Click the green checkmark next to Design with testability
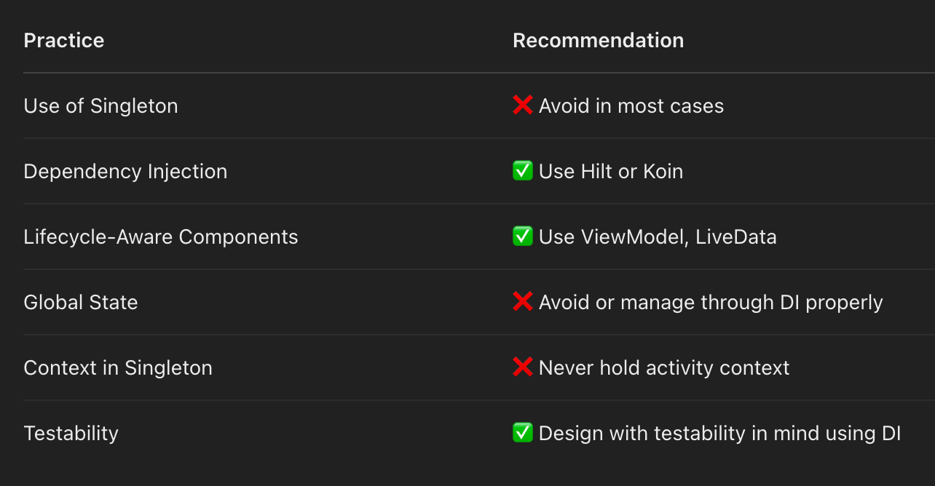The width and height of the screenshot is (935, 486). pos(523,433)
